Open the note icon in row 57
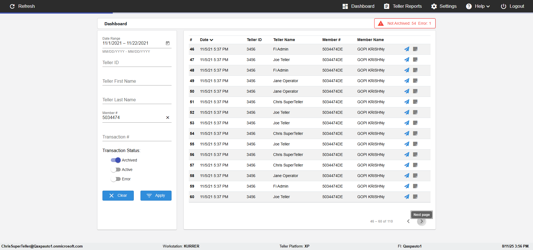The height and width of the screenshot is (250, 533). coord(415,165)
